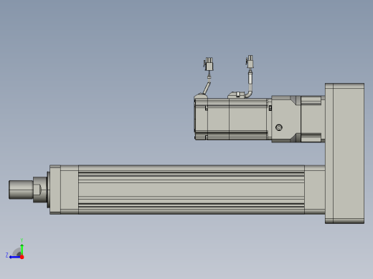The image size is (373, 279).
Task: Select the round screw on the motor adapter block
Action: coord(279,127)
